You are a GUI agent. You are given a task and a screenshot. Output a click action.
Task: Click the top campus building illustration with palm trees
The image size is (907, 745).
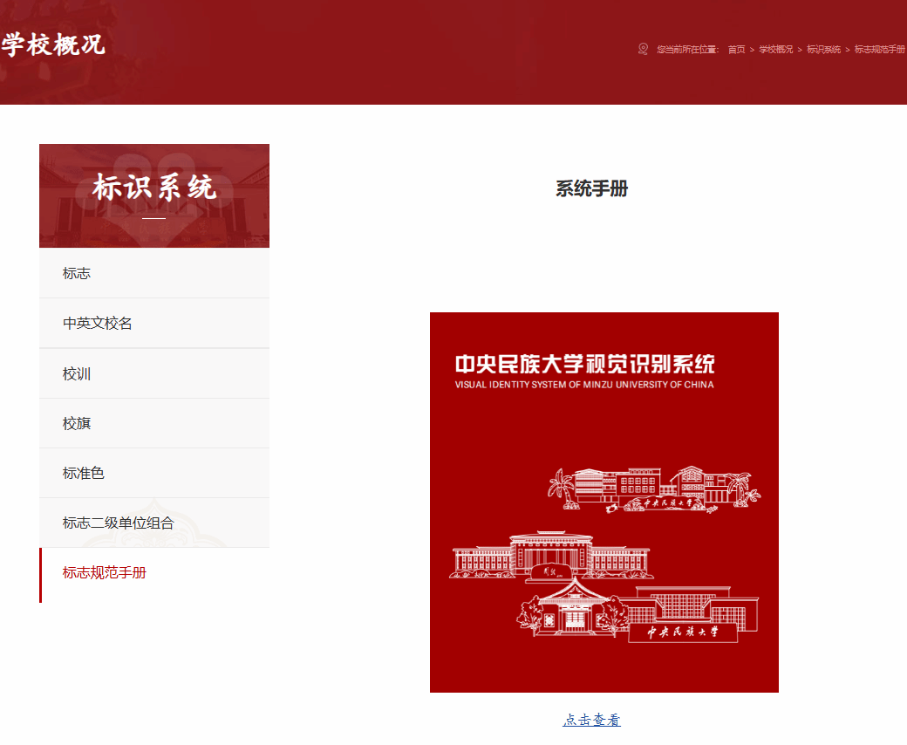[x=654, y=489]
